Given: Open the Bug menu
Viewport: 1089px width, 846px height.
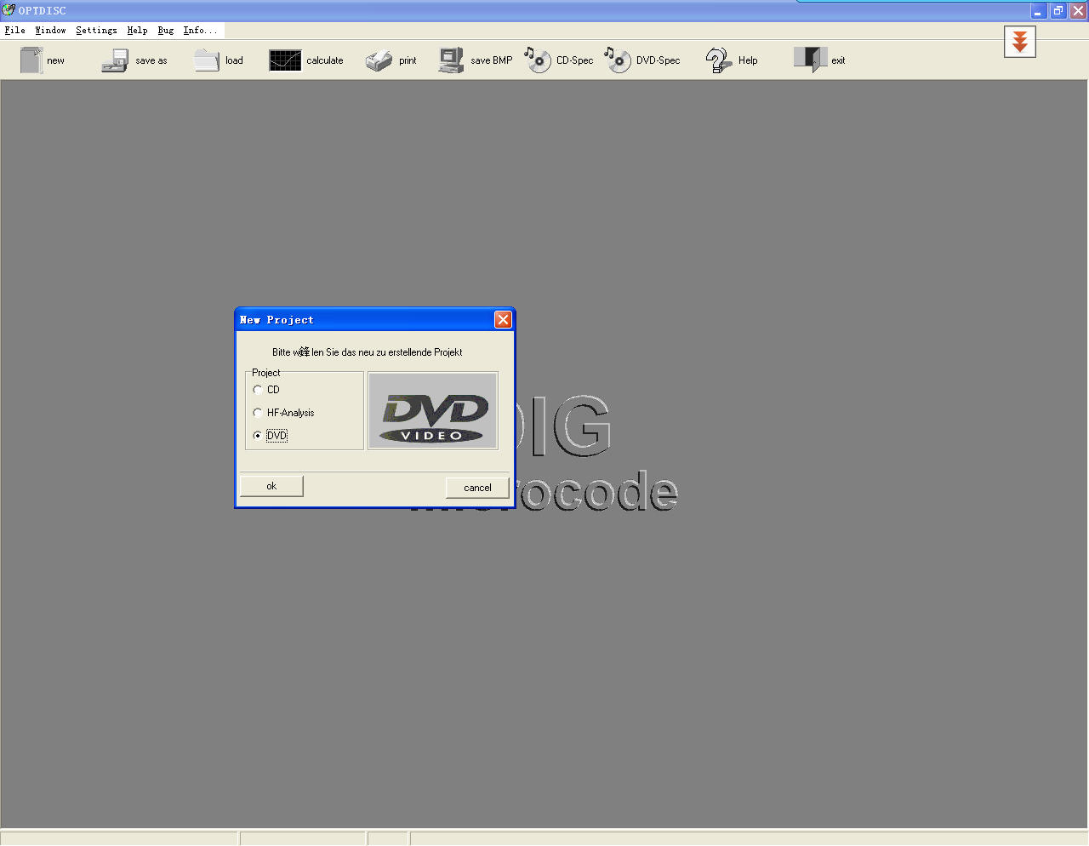Looking at the screenshot, I should [166, 30].
